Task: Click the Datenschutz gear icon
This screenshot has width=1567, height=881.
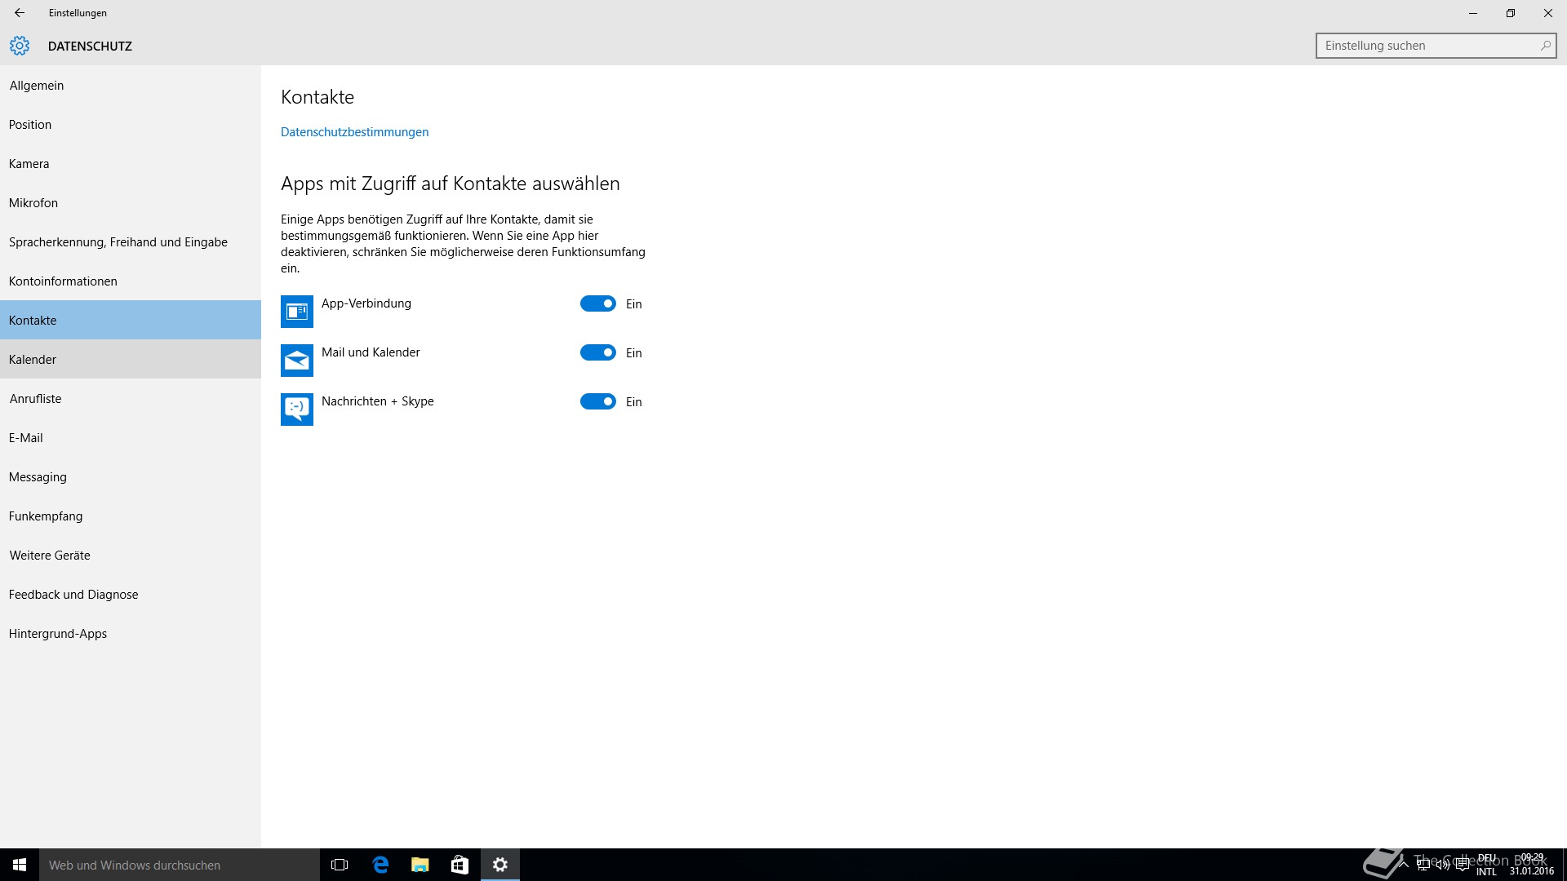Action: click(x=20, y=46)
